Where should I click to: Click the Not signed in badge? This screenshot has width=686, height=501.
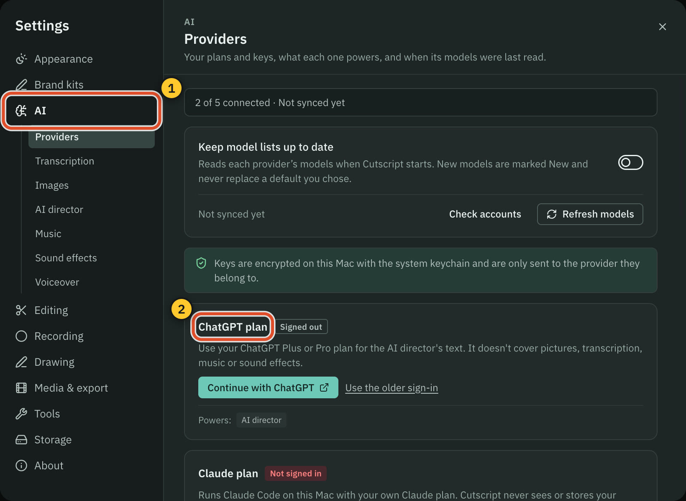[295, 474]
